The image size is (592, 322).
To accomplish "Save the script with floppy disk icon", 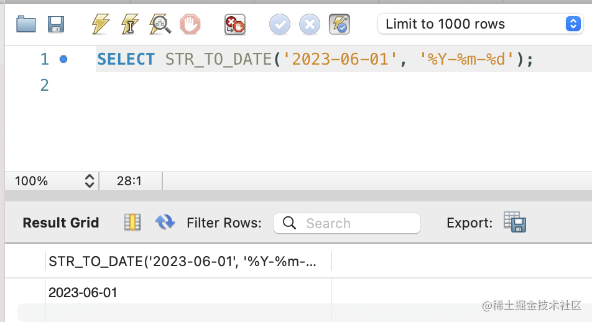I will [56, 24].
